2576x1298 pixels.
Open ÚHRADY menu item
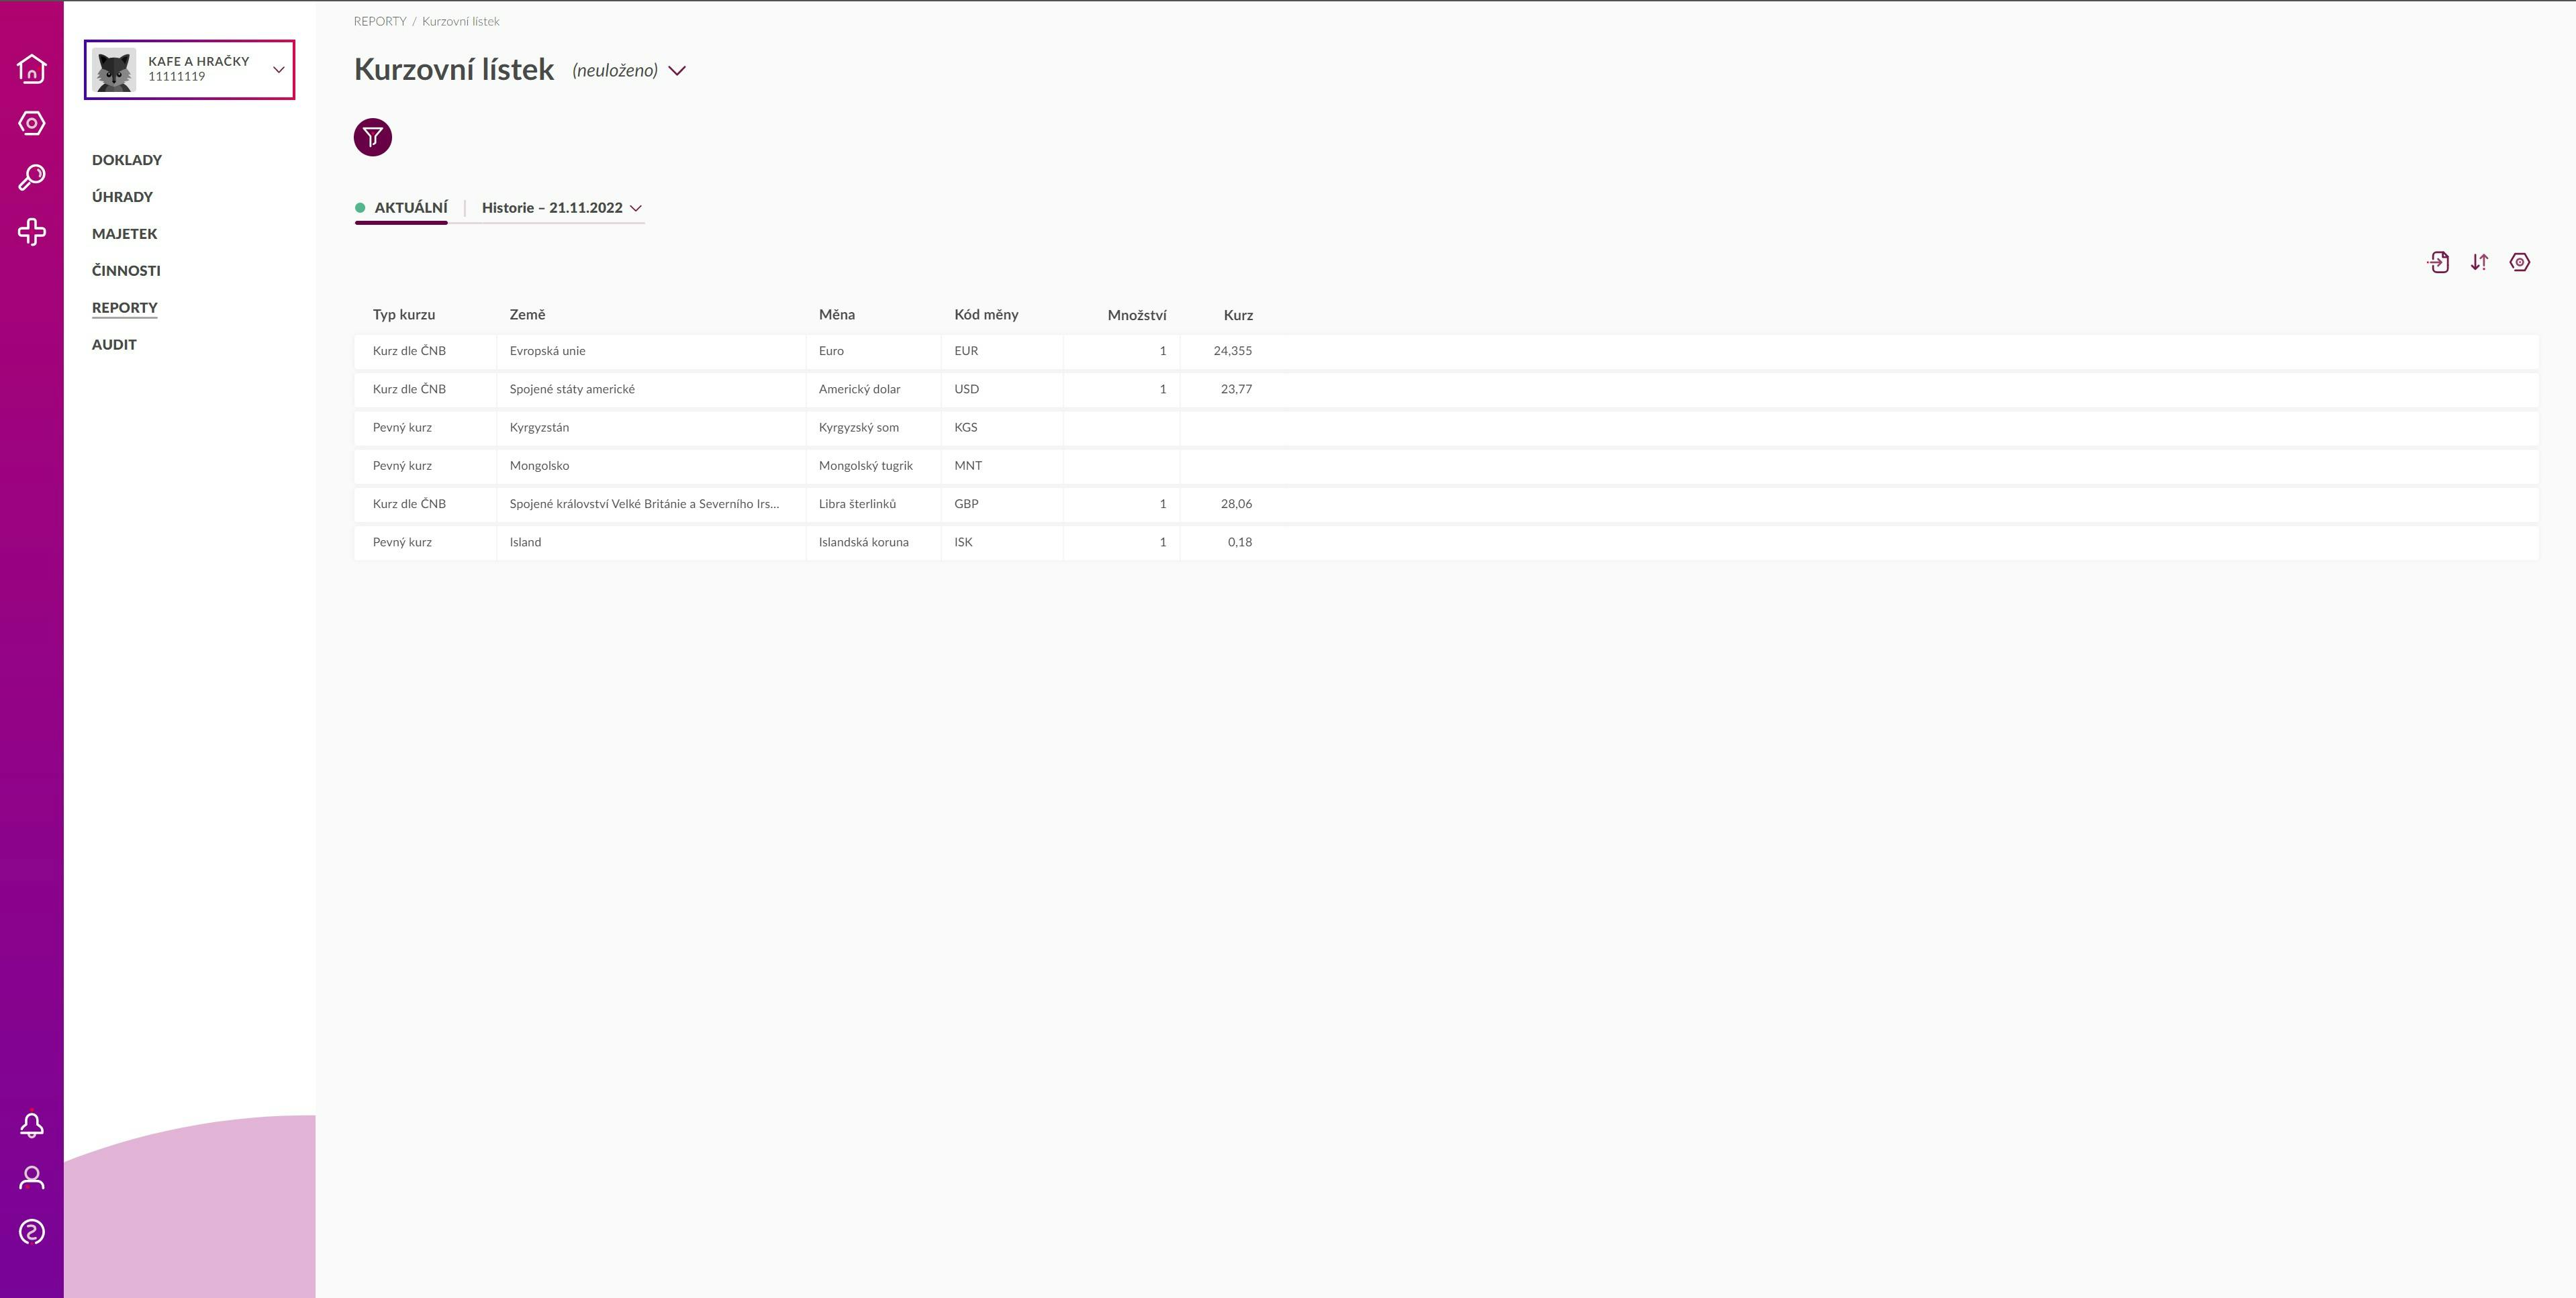[x=122, y=197]
